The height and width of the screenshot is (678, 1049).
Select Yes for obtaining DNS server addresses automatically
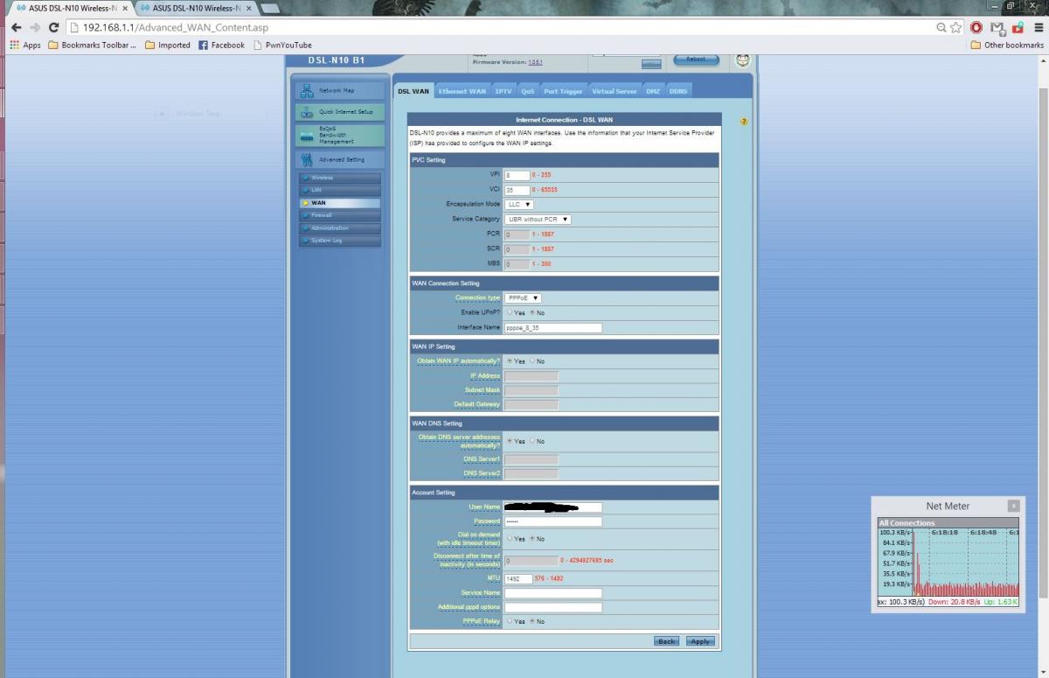tap(509, 441)
